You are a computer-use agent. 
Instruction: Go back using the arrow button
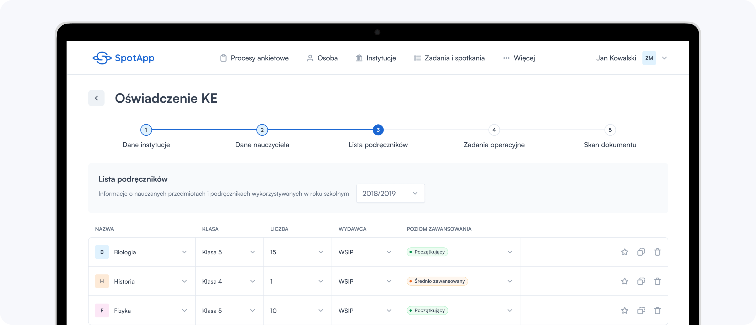tap(96, 98)
